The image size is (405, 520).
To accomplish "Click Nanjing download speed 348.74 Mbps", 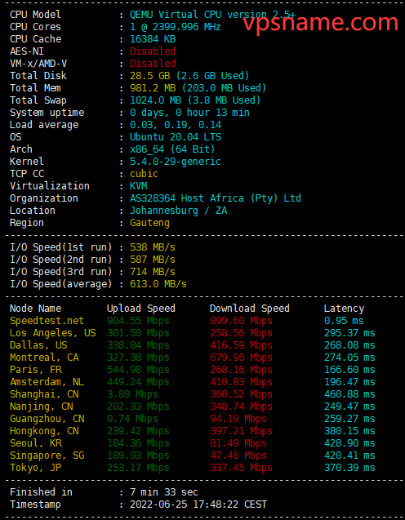I will pos(241,407).
